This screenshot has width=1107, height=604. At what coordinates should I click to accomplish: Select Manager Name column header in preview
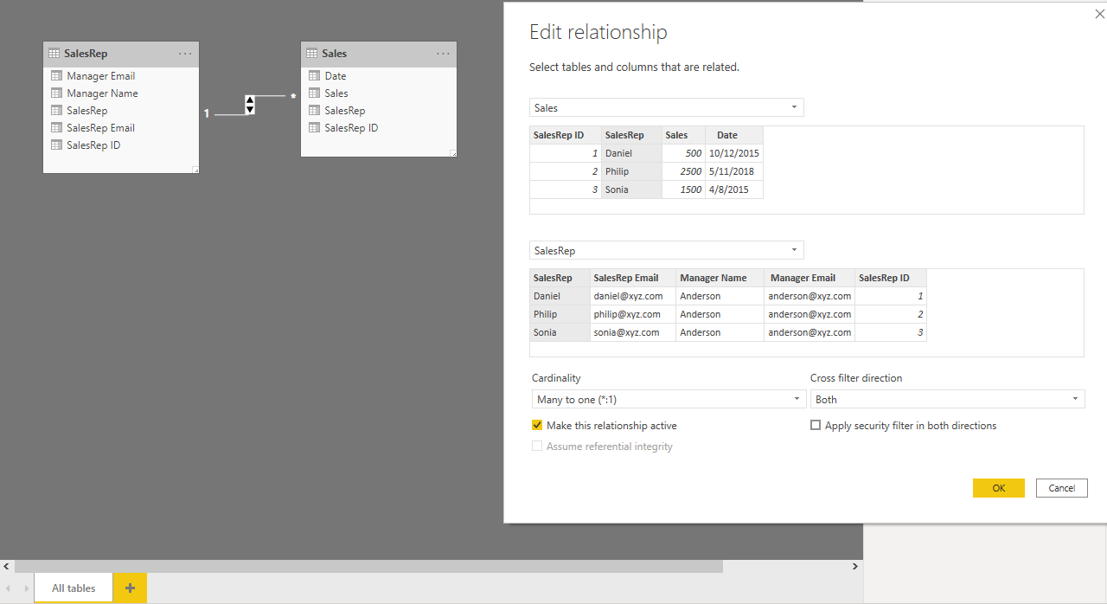point(720,278)
